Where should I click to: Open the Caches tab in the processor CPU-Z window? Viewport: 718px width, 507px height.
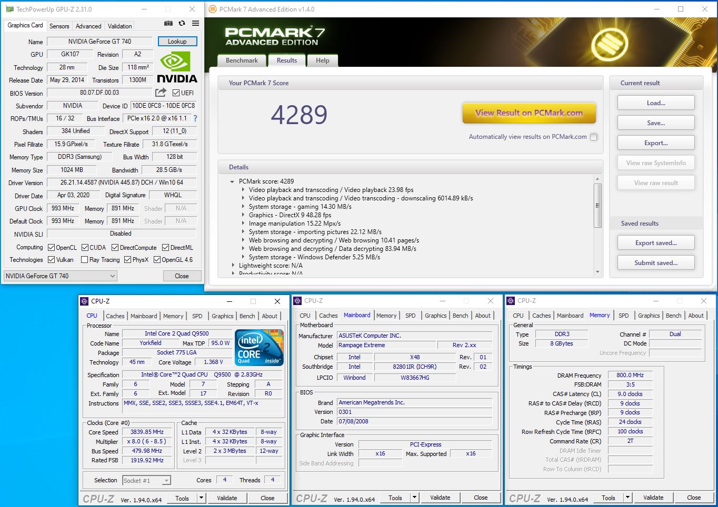tap(115, 316)
